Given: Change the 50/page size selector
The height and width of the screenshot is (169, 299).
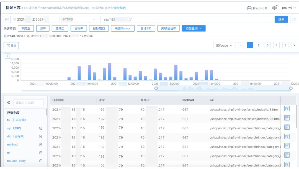Looking at the screenshot, I should click(224, 45).
